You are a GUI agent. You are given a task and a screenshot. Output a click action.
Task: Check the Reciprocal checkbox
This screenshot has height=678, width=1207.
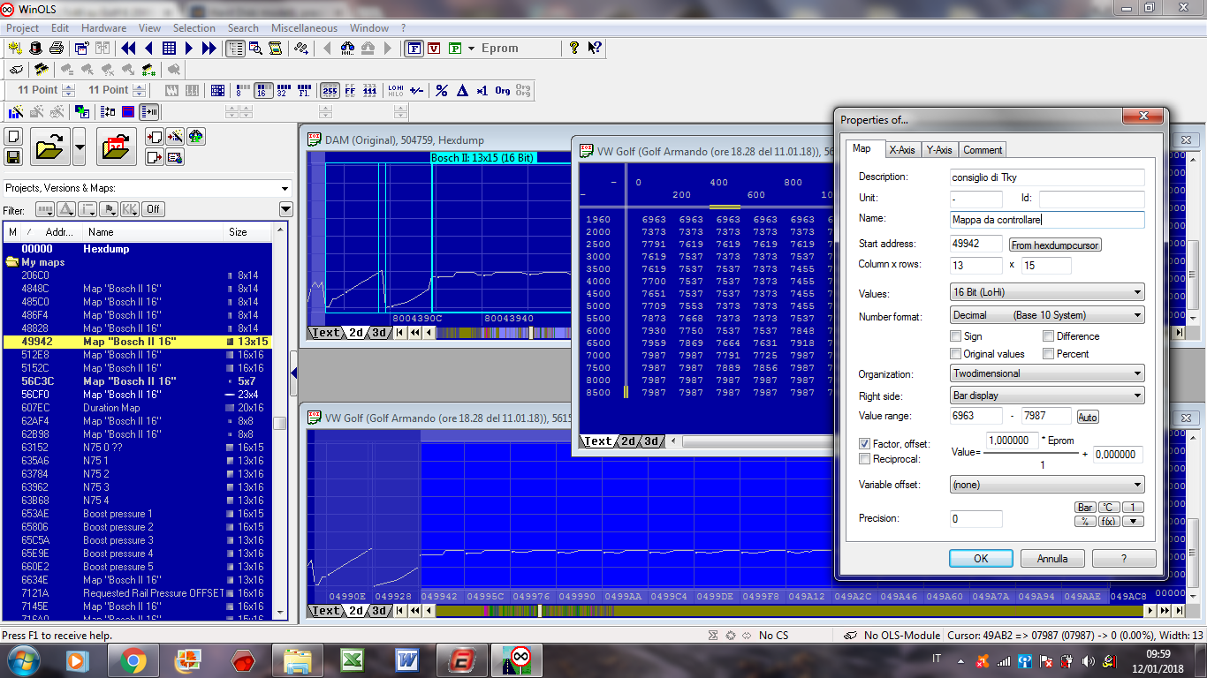pyautogui.click(x=865, y=459)
